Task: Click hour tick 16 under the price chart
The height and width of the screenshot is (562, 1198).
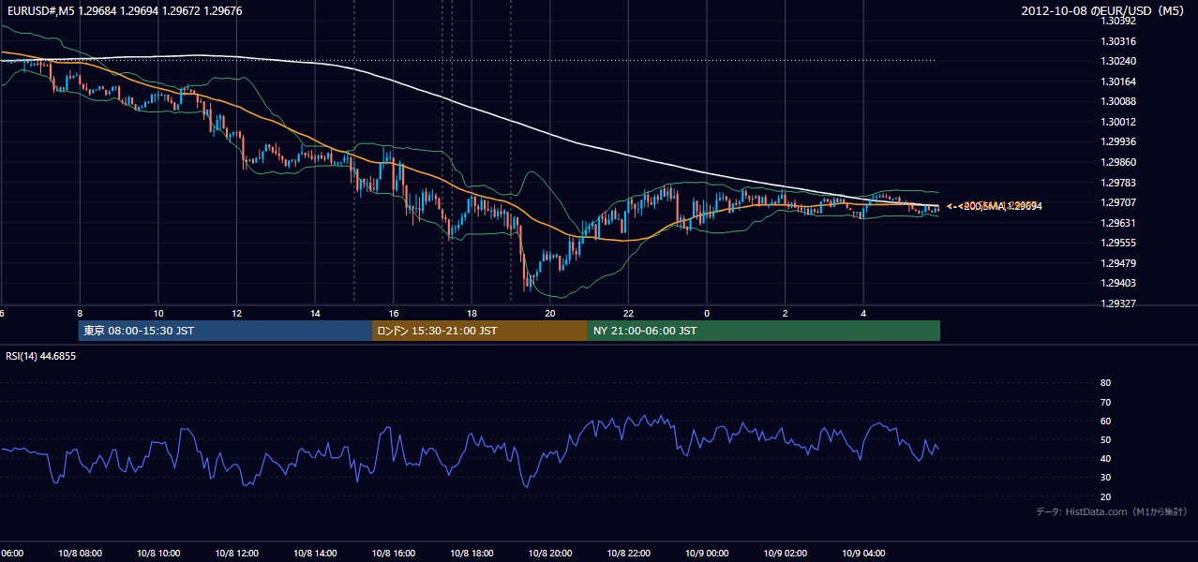Action: pyautogui.click(x=394, y=313)
